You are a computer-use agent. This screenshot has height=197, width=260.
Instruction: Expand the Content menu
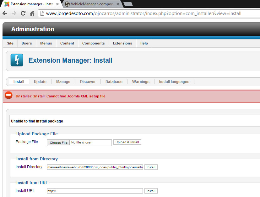(67, 43)
